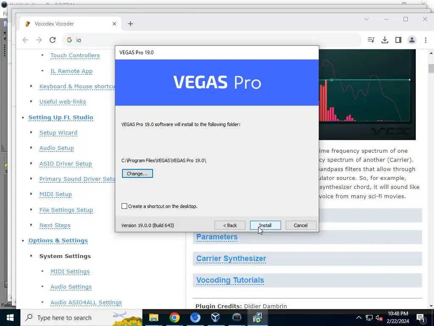The height and width of the screenshot is (326, 434).
Task: Click the Plugin Credits: Didier Dambrin text
Action: click(x=241, y=306)
